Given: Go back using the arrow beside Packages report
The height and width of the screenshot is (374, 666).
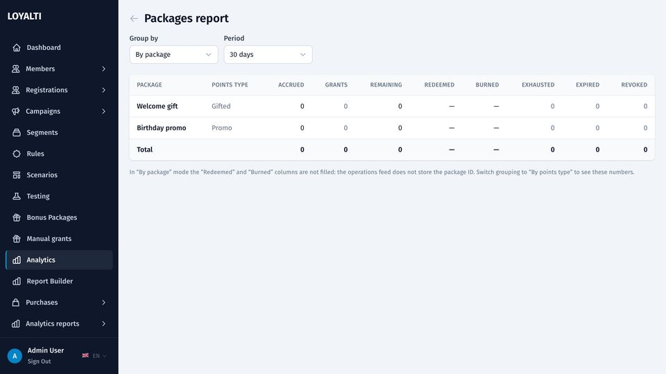Looking at the screenshot, I should pos(134,18).
